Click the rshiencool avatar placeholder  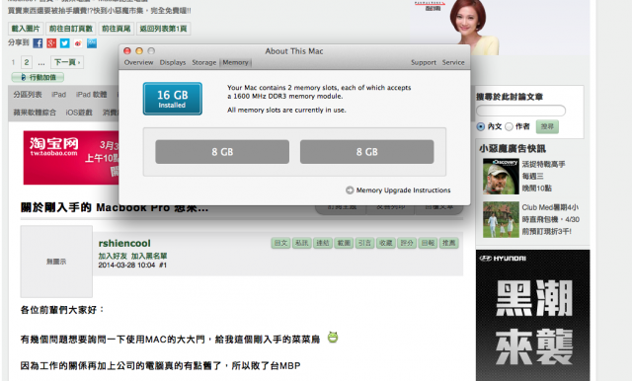(56, 262)
